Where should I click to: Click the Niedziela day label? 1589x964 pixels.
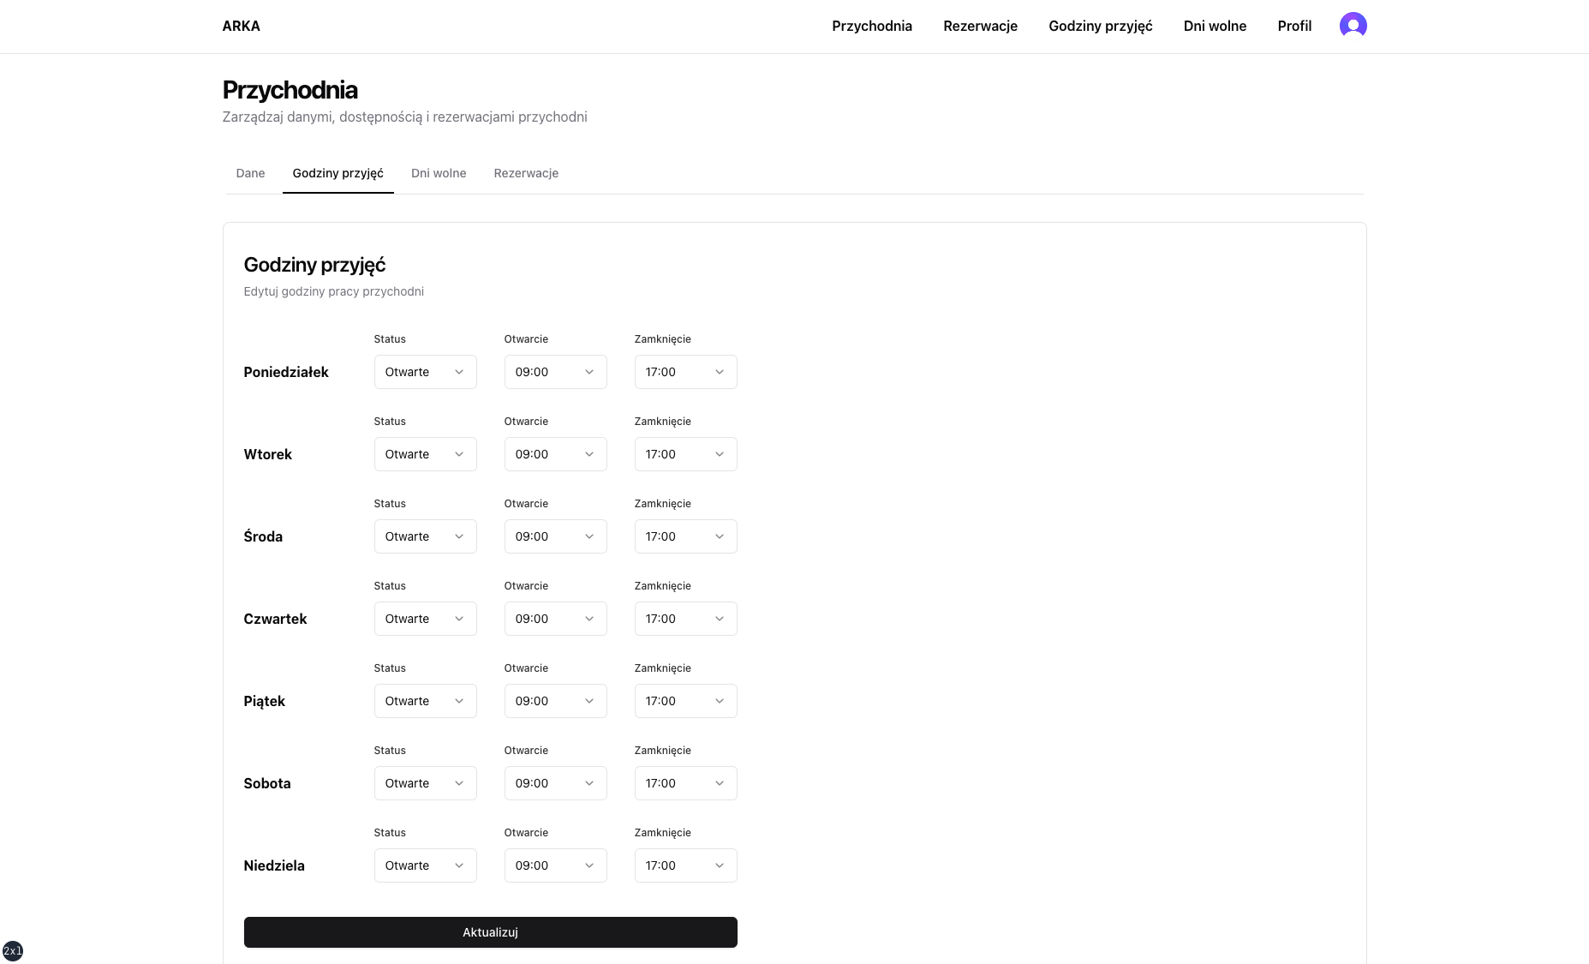point(274,865)
